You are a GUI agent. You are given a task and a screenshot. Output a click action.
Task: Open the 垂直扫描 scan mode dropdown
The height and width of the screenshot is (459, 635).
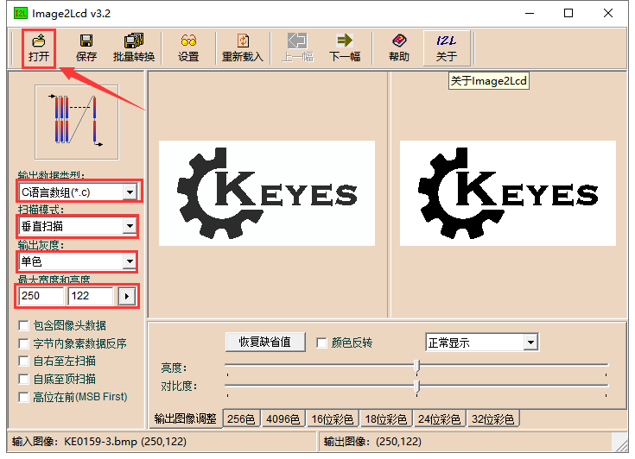tap(130, 226)
